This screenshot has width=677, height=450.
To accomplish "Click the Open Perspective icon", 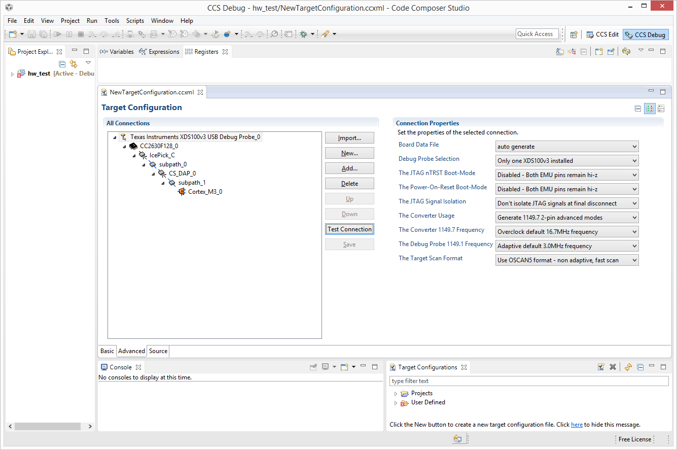I will [x=574, y=34].
